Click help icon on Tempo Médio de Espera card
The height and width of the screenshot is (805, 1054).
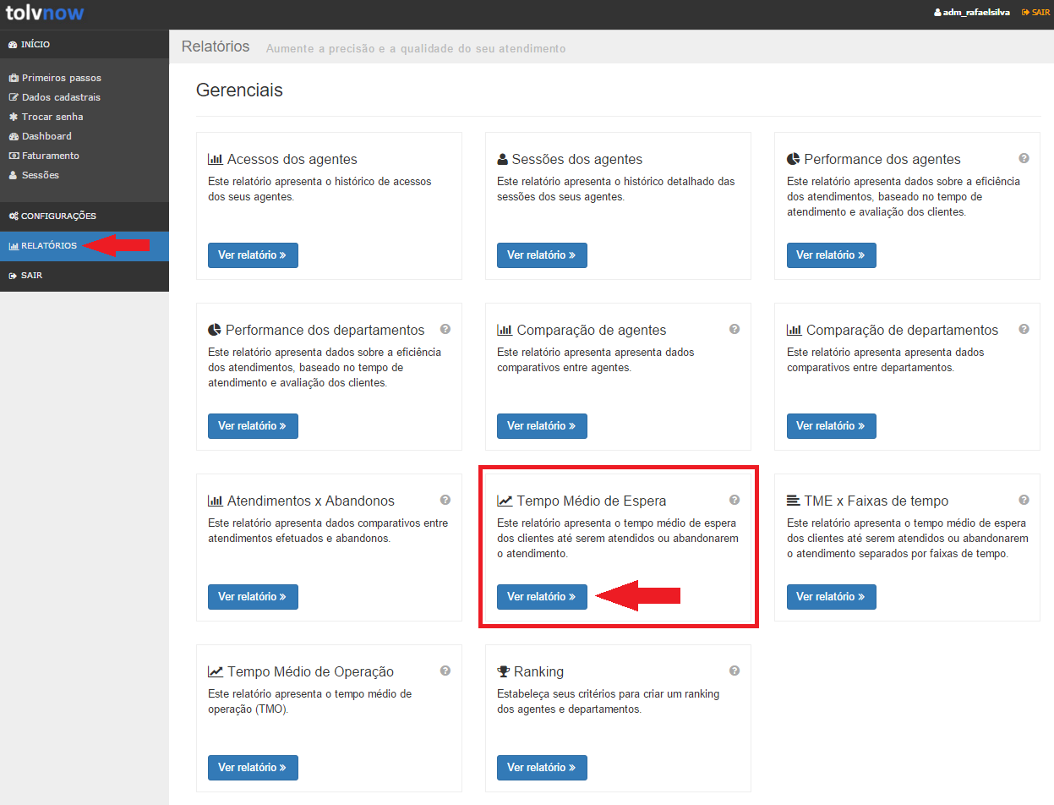click(735, 500)
